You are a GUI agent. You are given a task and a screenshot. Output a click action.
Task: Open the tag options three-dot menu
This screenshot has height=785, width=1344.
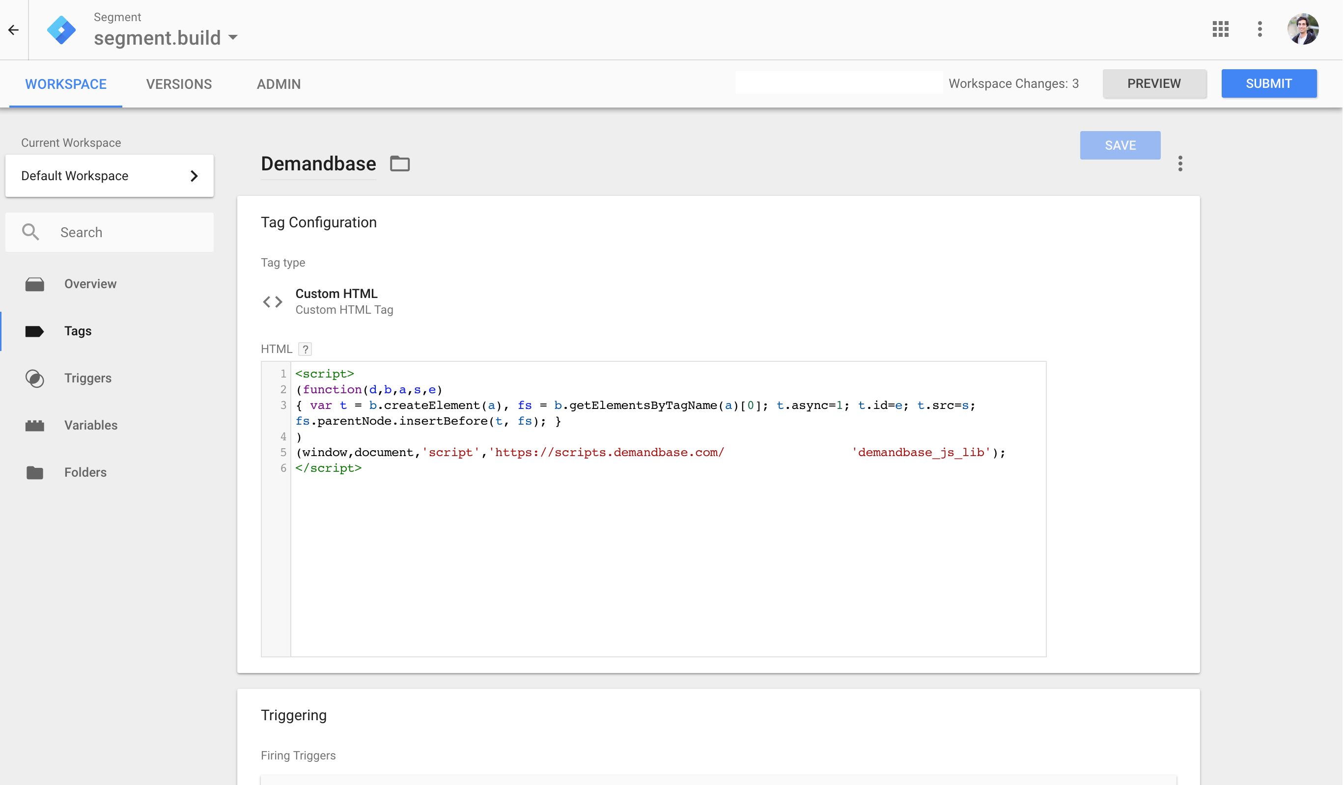(1181, 163)
